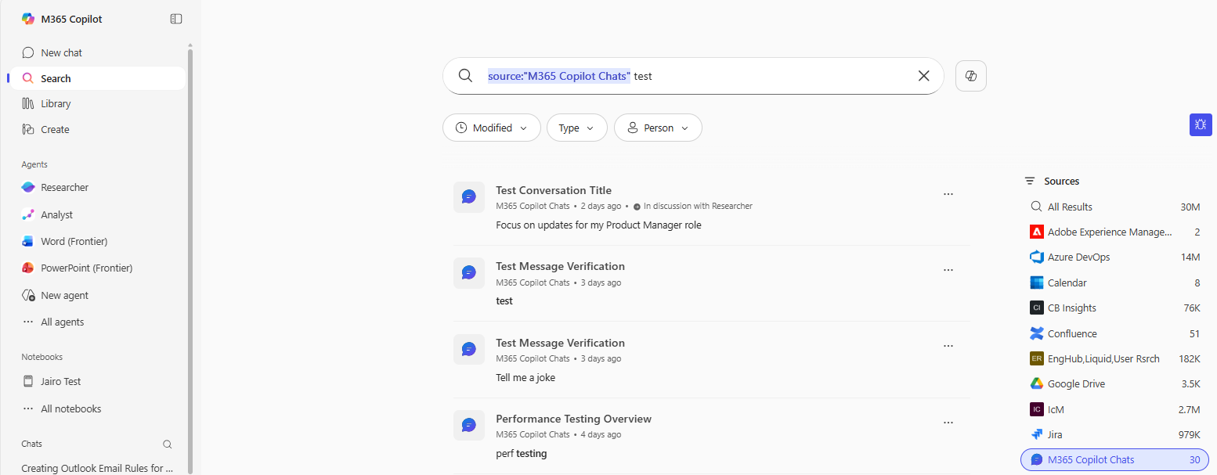The height and width of the screenshot is (475, 1217).
Task: Open more options for the 'test' message result
Action: [x=948, y=270]
